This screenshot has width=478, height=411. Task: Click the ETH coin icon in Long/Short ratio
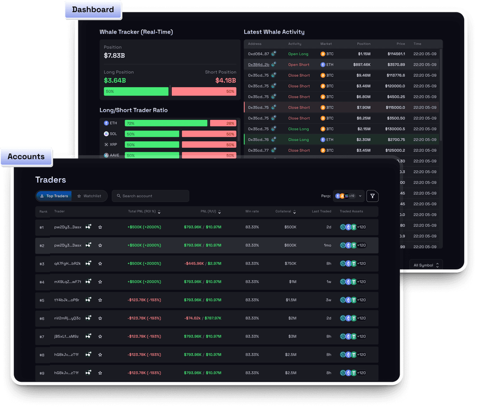coord(106,123)
